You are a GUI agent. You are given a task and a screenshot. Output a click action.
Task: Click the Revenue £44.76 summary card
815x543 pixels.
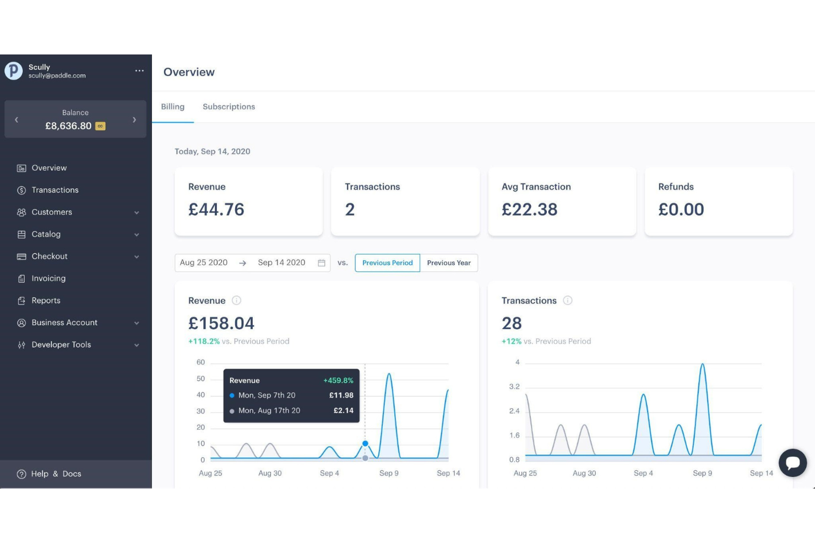(x=248, y=202)
